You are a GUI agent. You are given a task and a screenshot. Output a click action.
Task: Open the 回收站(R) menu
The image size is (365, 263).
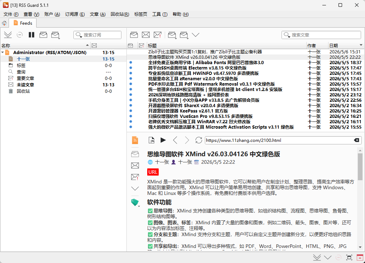point(120,14)
